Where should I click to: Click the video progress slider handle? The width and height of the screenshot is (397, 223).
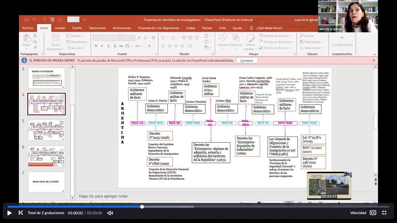(142, 207)
